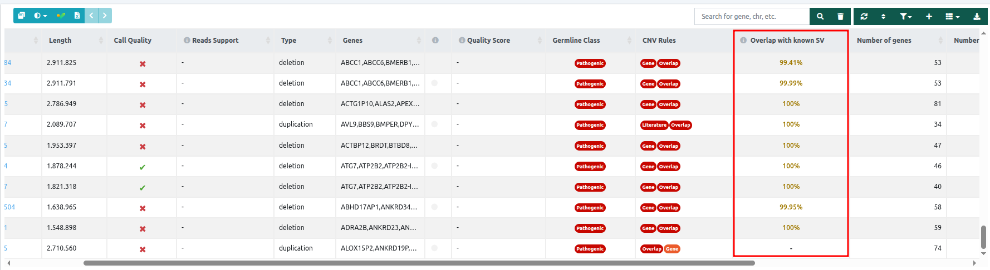Refresh the table with the reload icon
The image size is (990, 270).
pyautogui.click(x=864, y=17)
